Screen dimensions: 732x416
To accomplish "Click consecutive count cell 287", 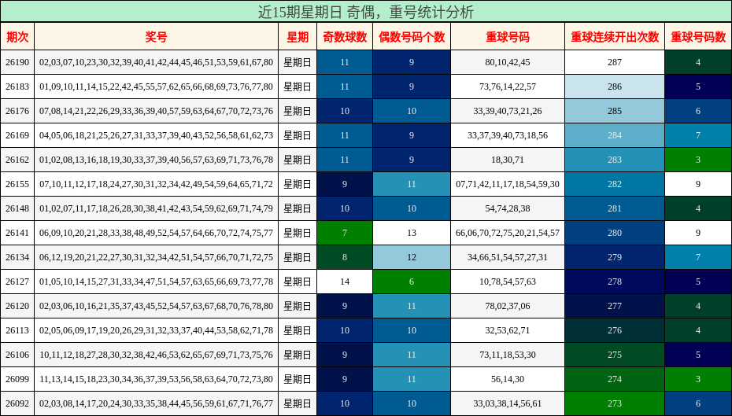I will (x=615, y=62).
